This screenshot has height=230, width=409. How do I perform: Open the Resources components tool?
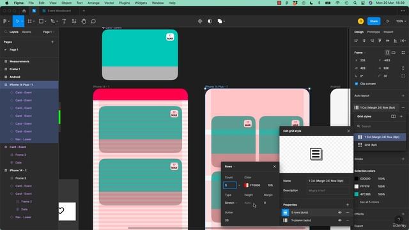click(74, 21)
